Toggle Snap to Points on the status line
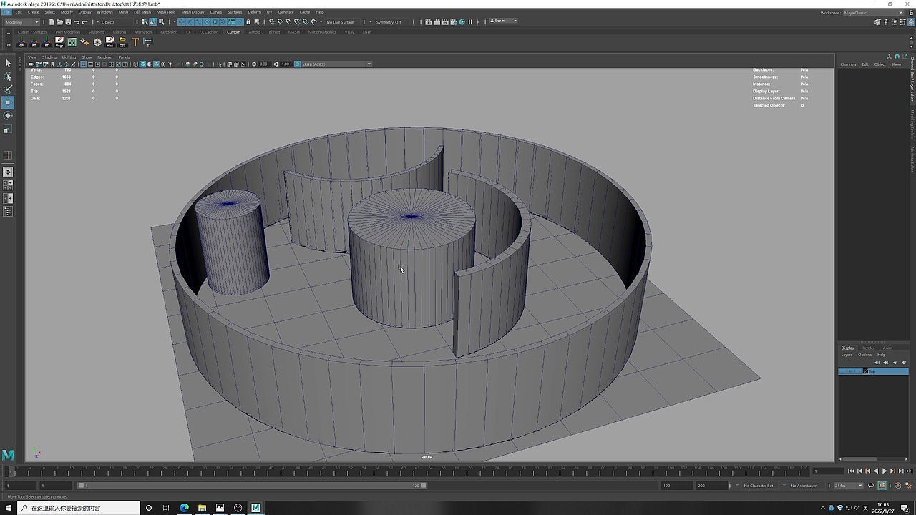Viewport: 916px width, 515px height. click(288, 22)
